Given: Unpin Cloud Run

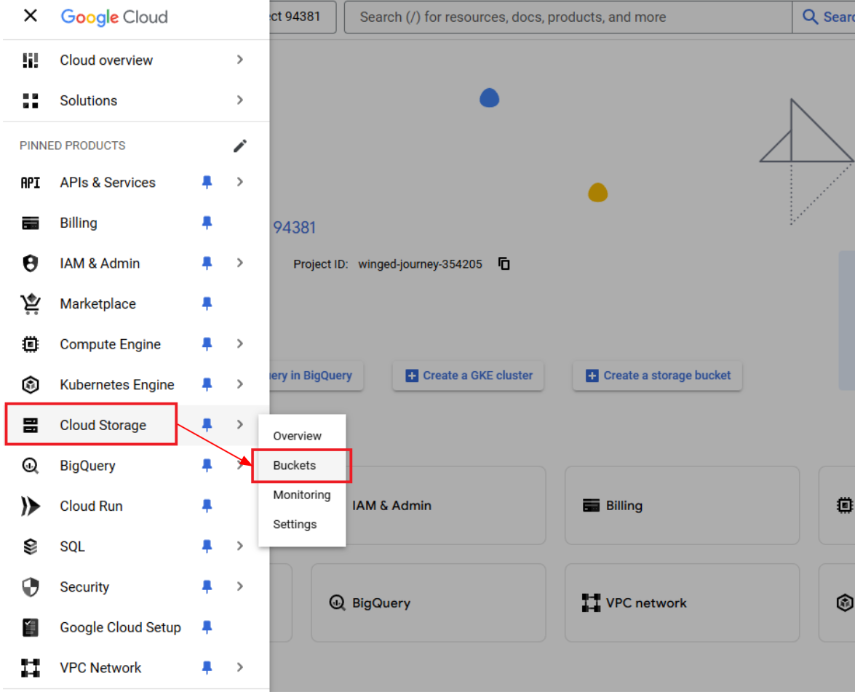Looking at the screenshot, I should click(207, 506).
